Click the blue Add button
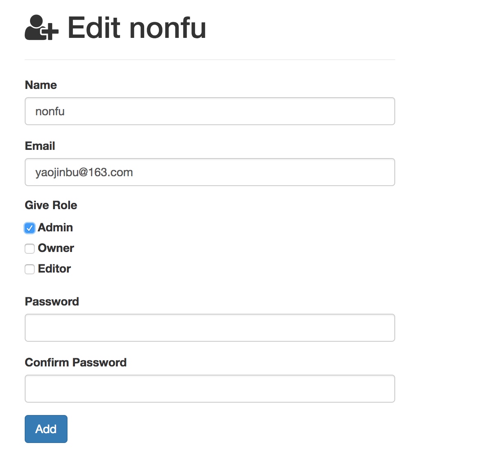494x457 pixels. point(46,429)
